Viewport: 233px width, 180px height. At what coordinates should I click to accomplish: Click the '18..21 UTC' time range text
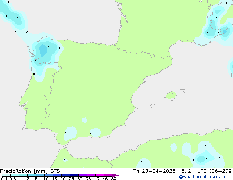[193, 171]
